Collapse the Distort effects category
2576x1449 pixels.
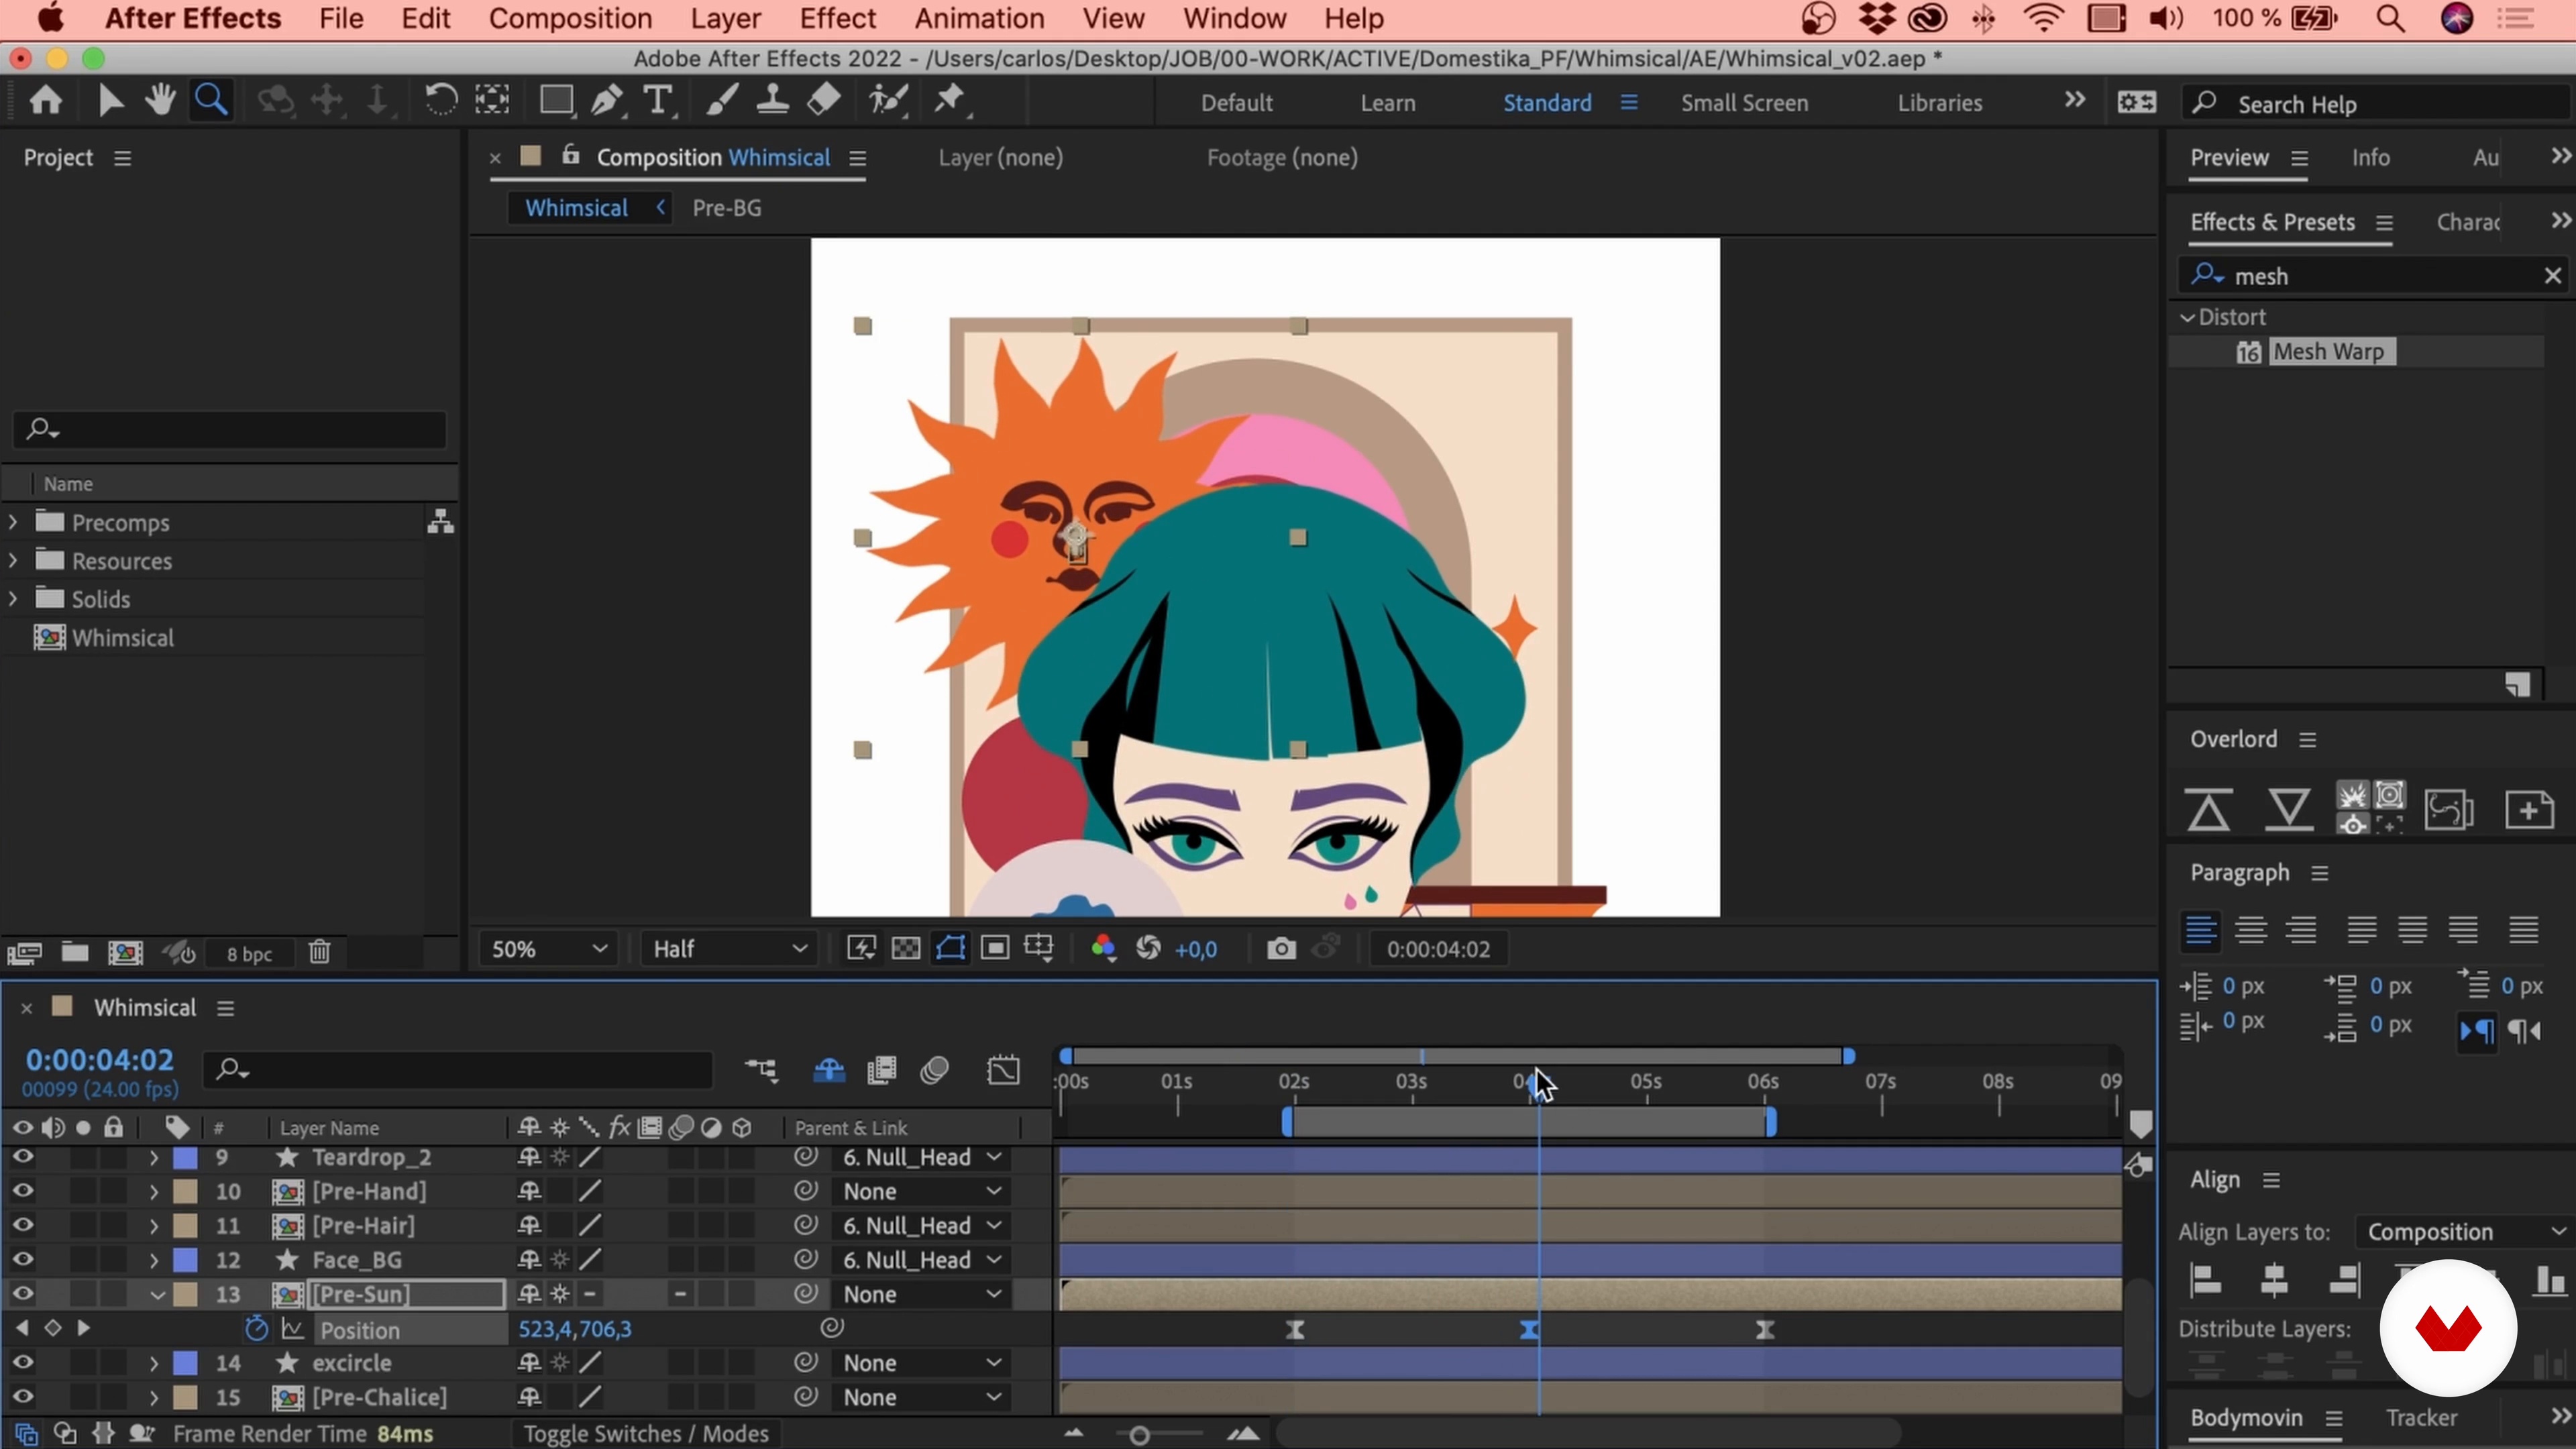click(2187, 317)
